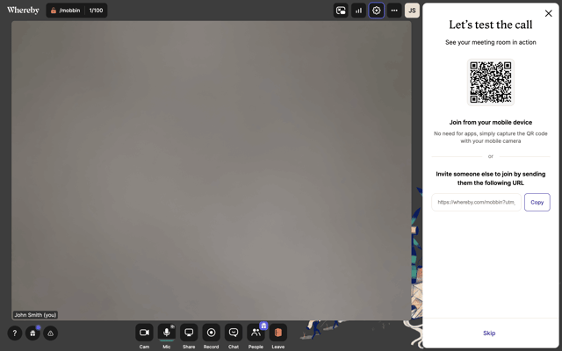This screenshot has height=351, width=562.
Task: Start Record in toolbar
Action: (x=211, y=333)
